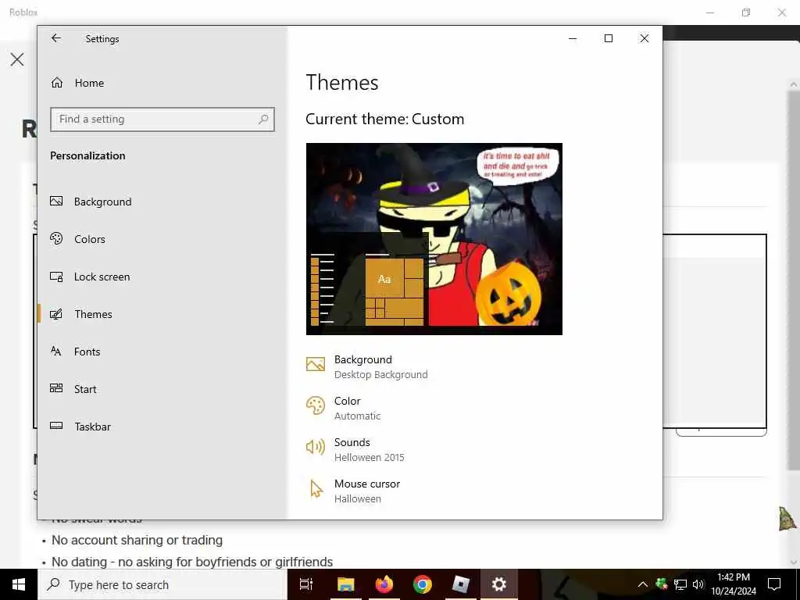Click the current theme preview image
This screenshot has width=800, height=600.
(434, 239)
